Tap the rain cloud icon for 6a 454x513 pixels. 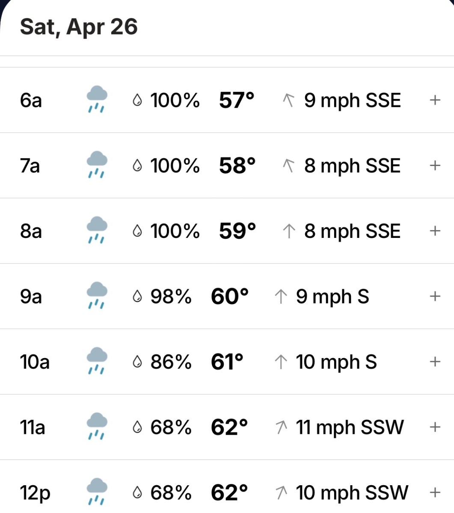pyautogui.click(x=97, y=99)
